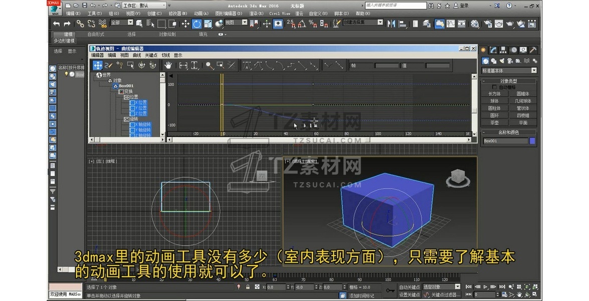Click the 茶壶 teapot button
Screen dimensions: 589x301
pyautogui.click(x=494, y=122)
